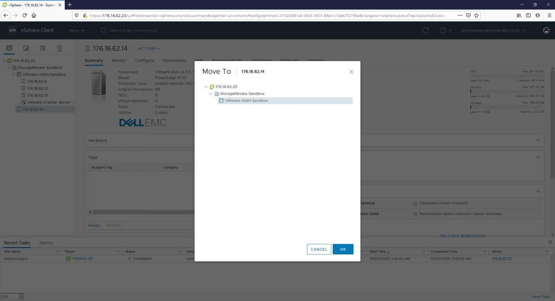Open the Storage inventory view icon
Image resolution: width=555 pixels, height=301 pixels.
pyautogui.click(x=43, y=48)
